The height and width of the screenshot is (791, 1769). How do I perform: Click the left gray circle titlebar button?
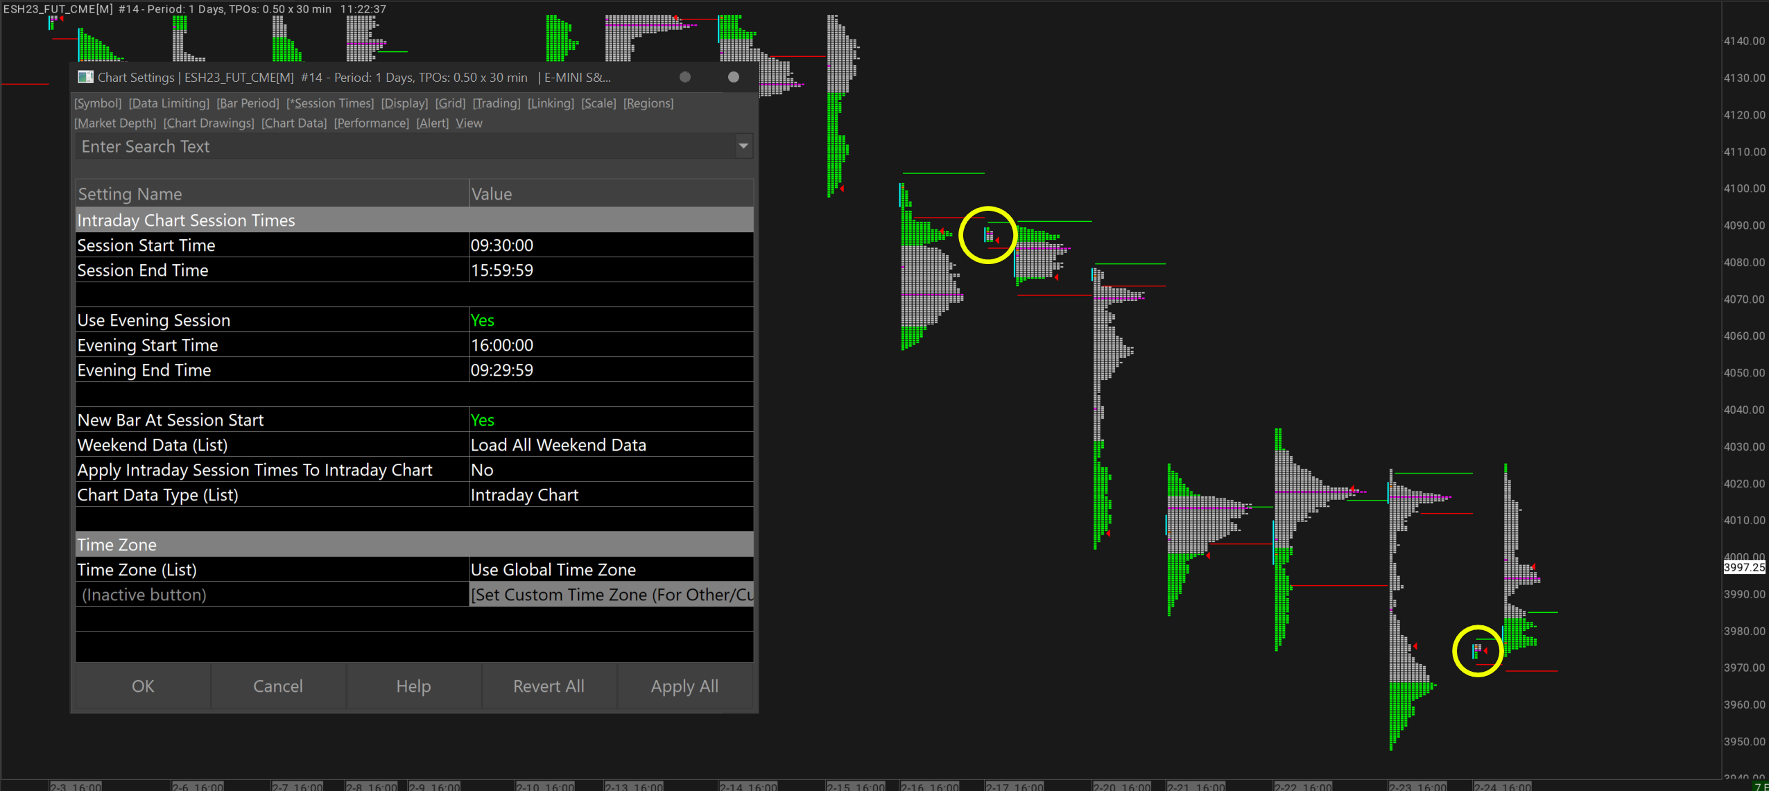[x=684, y=77]
